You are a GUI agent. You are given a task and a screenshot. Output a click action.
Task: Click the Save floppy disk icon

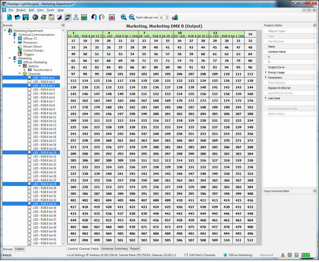tap(26, 17)
